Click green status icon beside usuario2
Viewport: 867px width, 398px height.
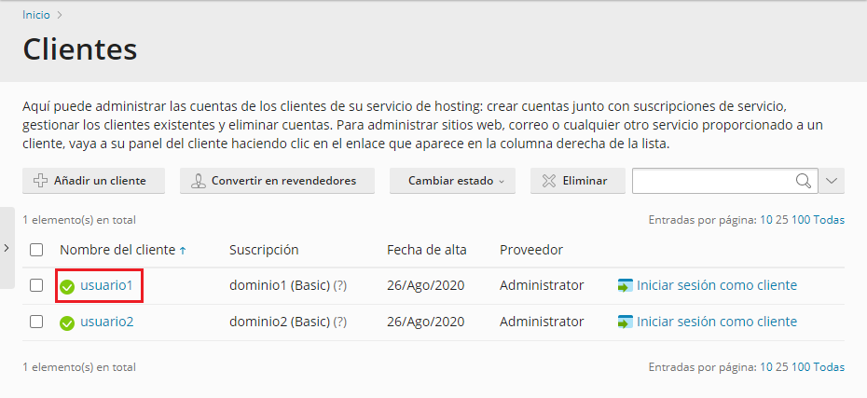67,323
